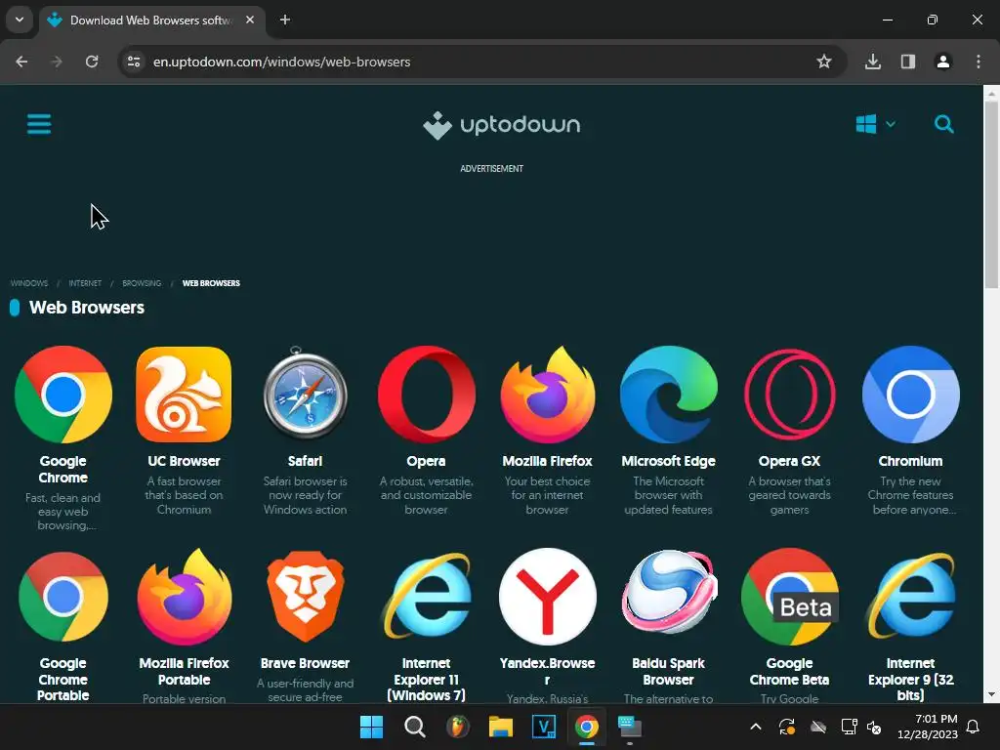The width and height of the screenshot is (1000, 750).
Task: Bookmark this page with star icon
Action: pos(824,62)
